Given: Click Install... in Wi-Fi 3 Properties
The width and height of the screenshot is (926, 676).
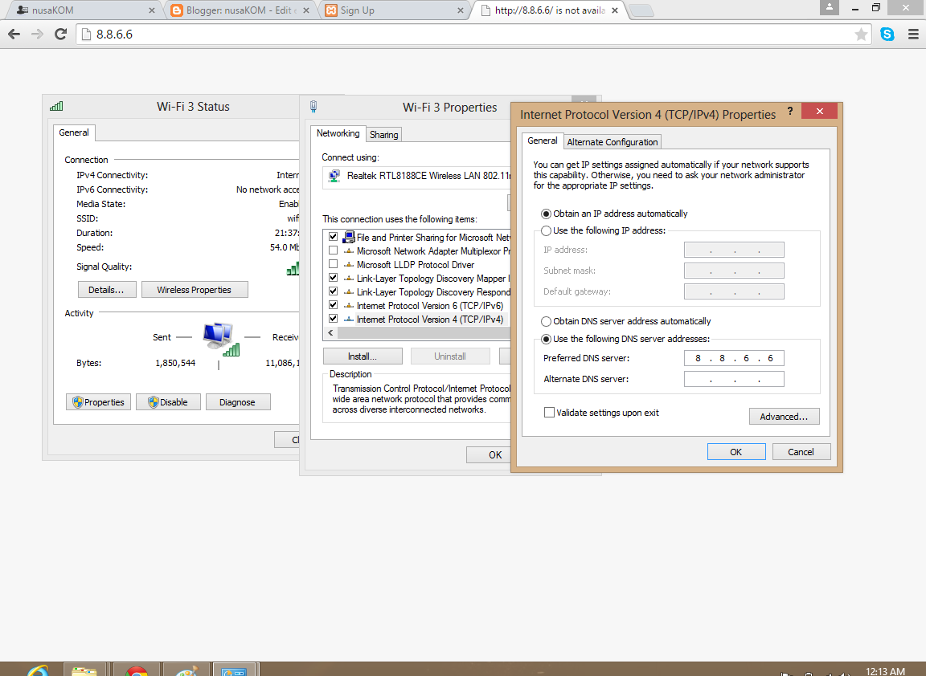Looking at the screenshot, I should click(363, 356).
